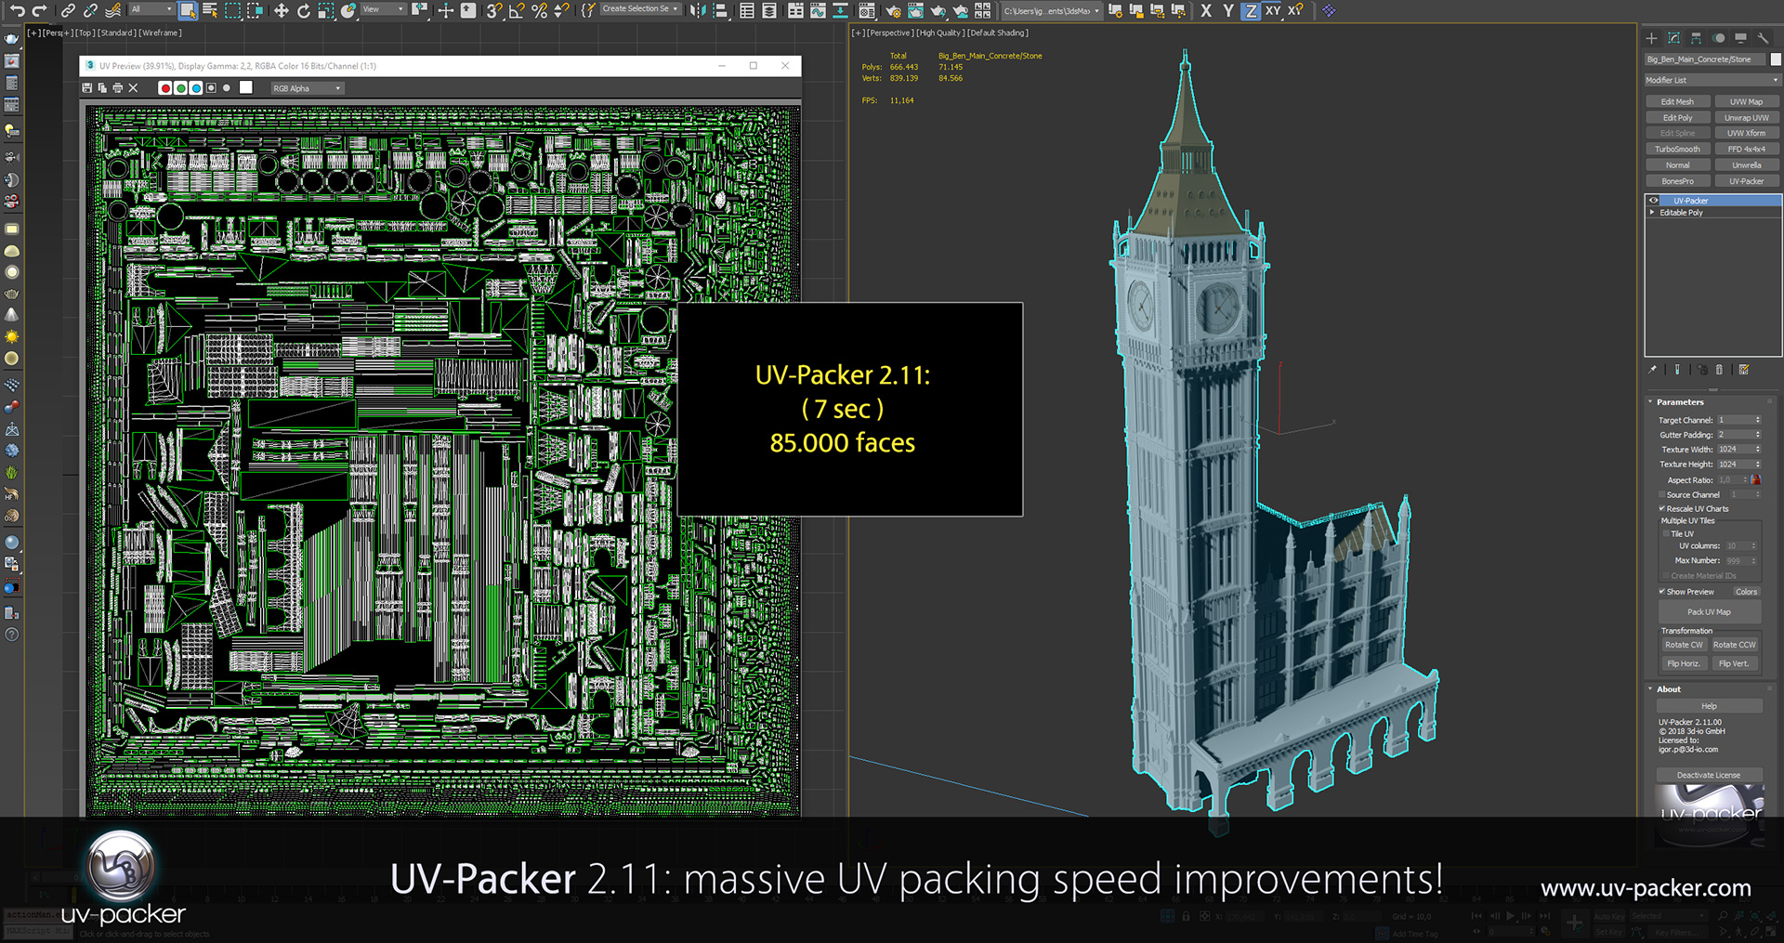Click the Help button in About
Screen dimensions: 1784x943
point(1710,706)
